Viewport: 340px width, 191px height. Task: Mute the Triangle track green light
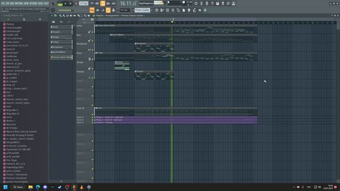tap(92, 78)
